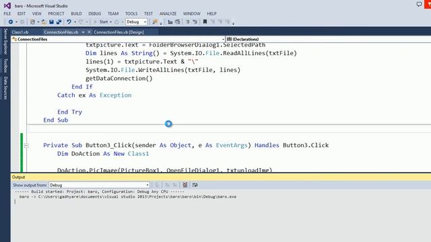
Task: Click the Output panel title bar
Action: coord(221,177)
